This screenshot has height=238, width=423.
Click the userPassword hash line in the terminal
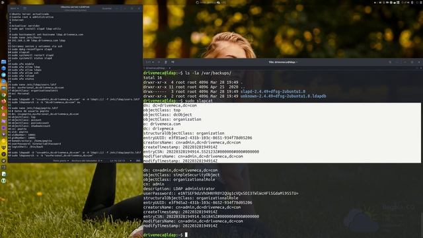tap(221, 193)
